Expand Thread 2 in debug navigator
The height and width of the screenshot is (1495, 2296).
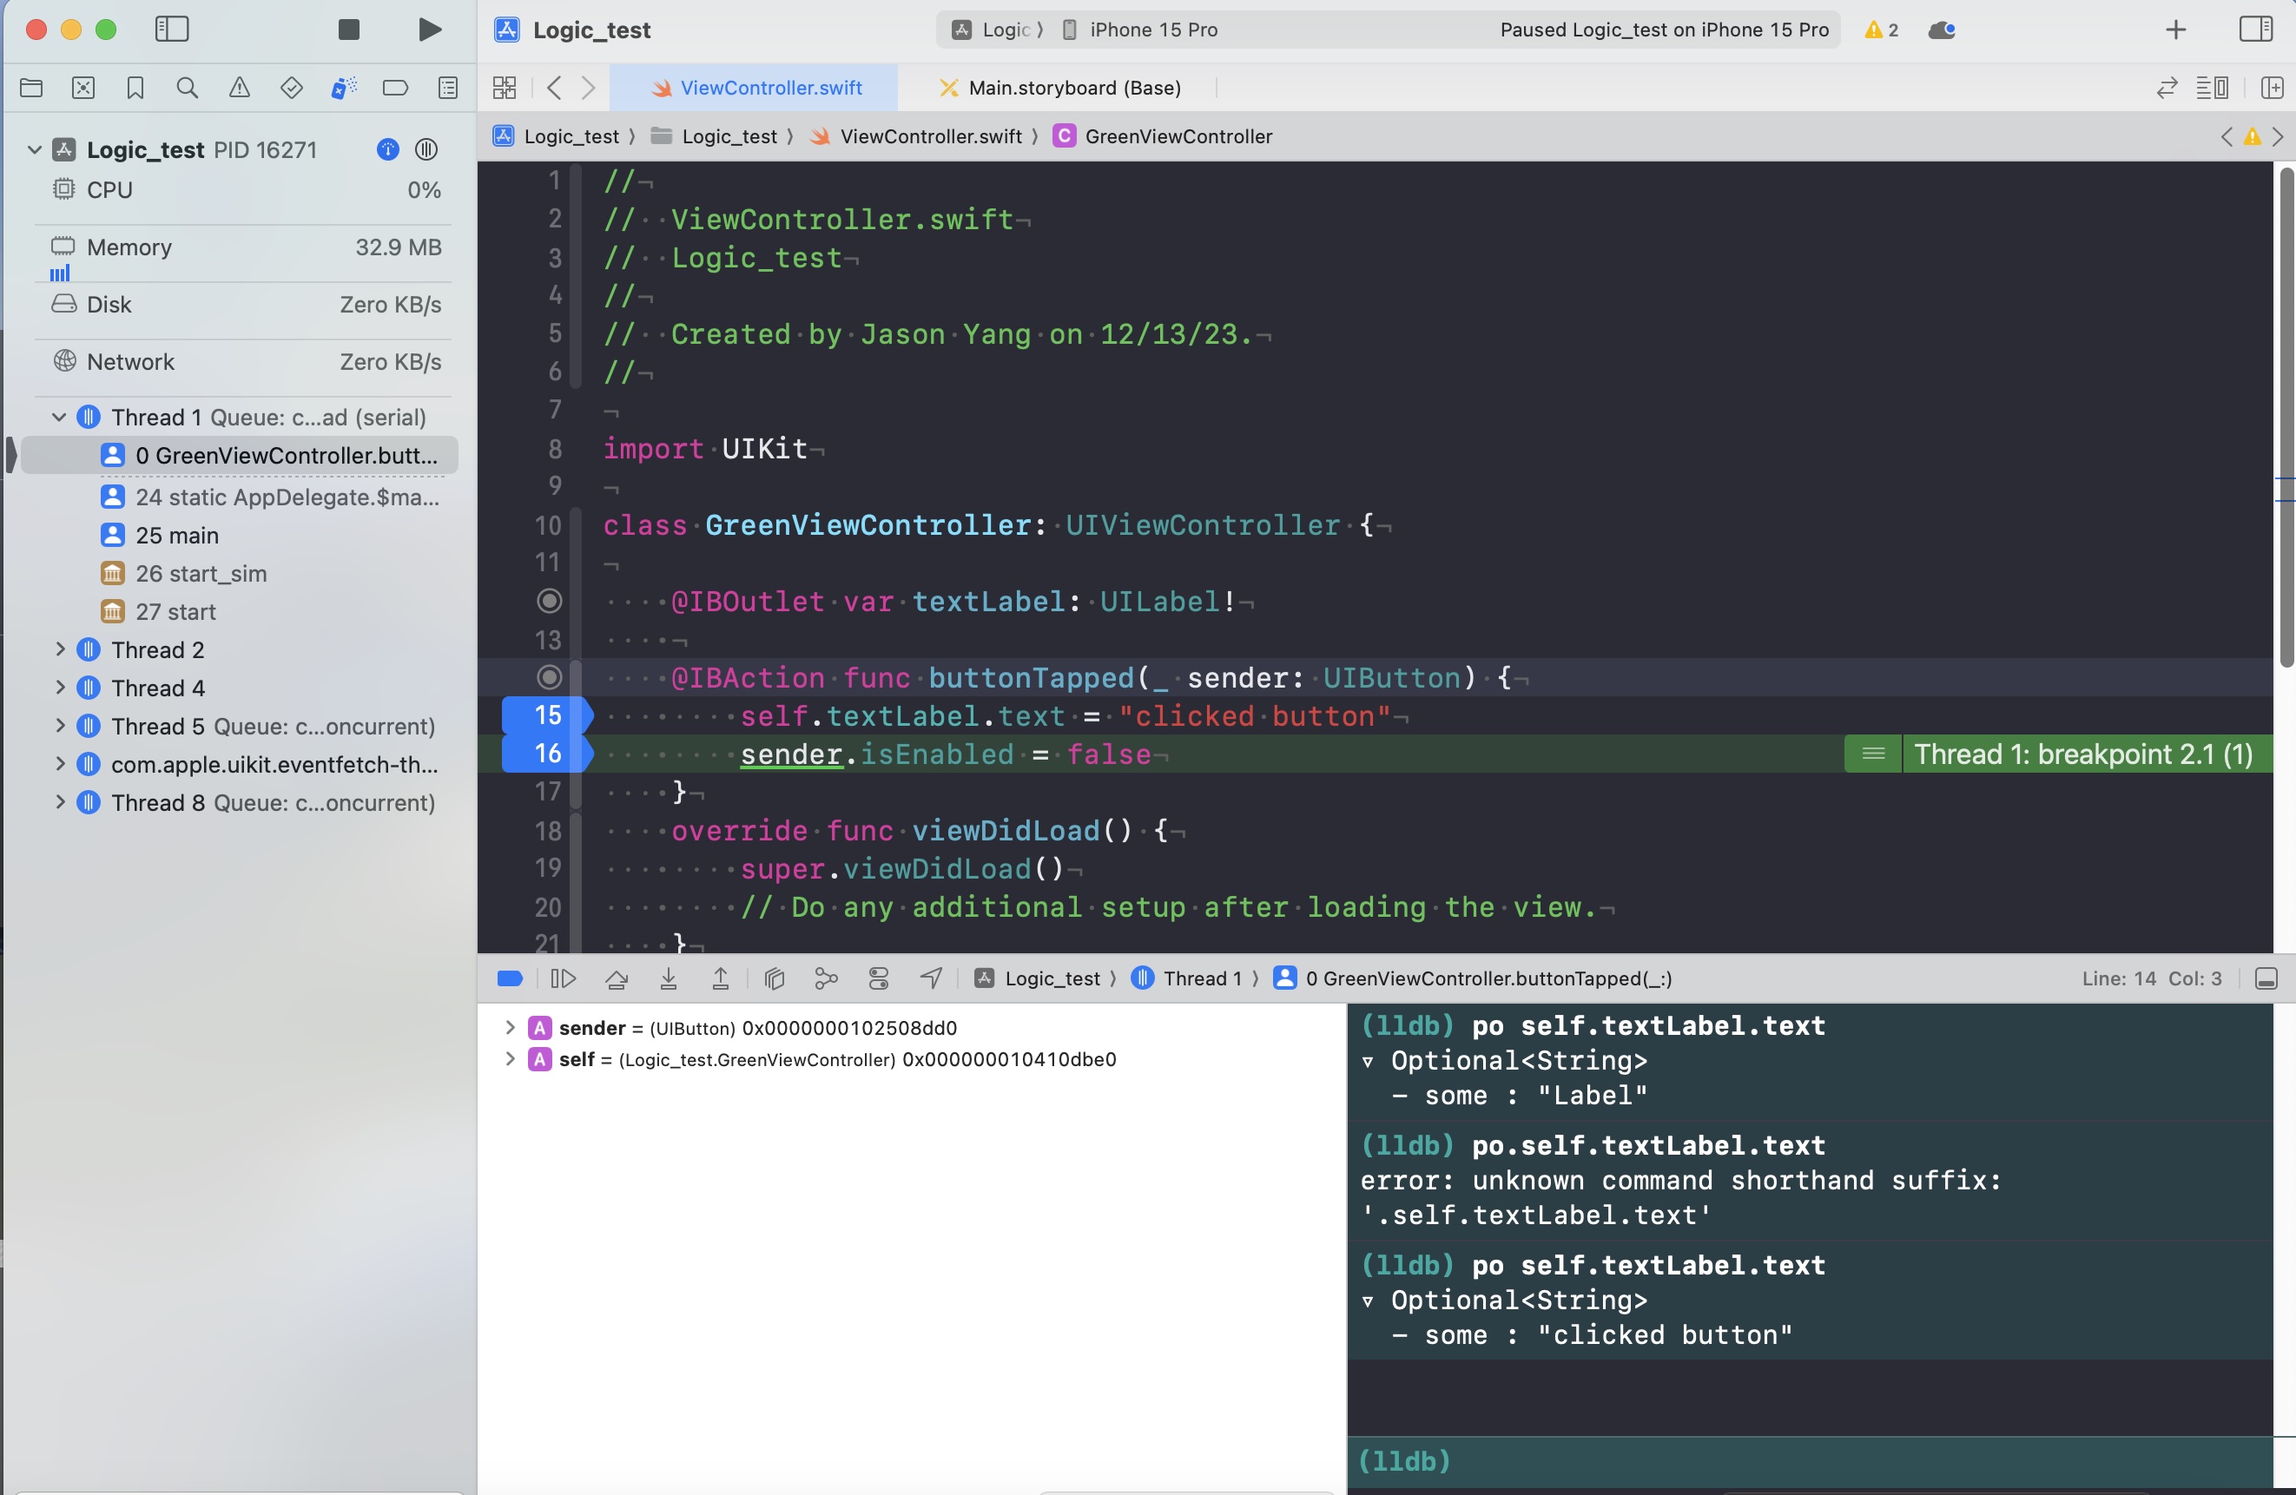(x=60, y=649)
